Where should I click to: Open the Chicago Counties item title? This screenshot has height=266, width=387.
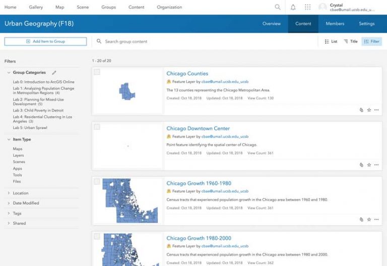[187, 73]
